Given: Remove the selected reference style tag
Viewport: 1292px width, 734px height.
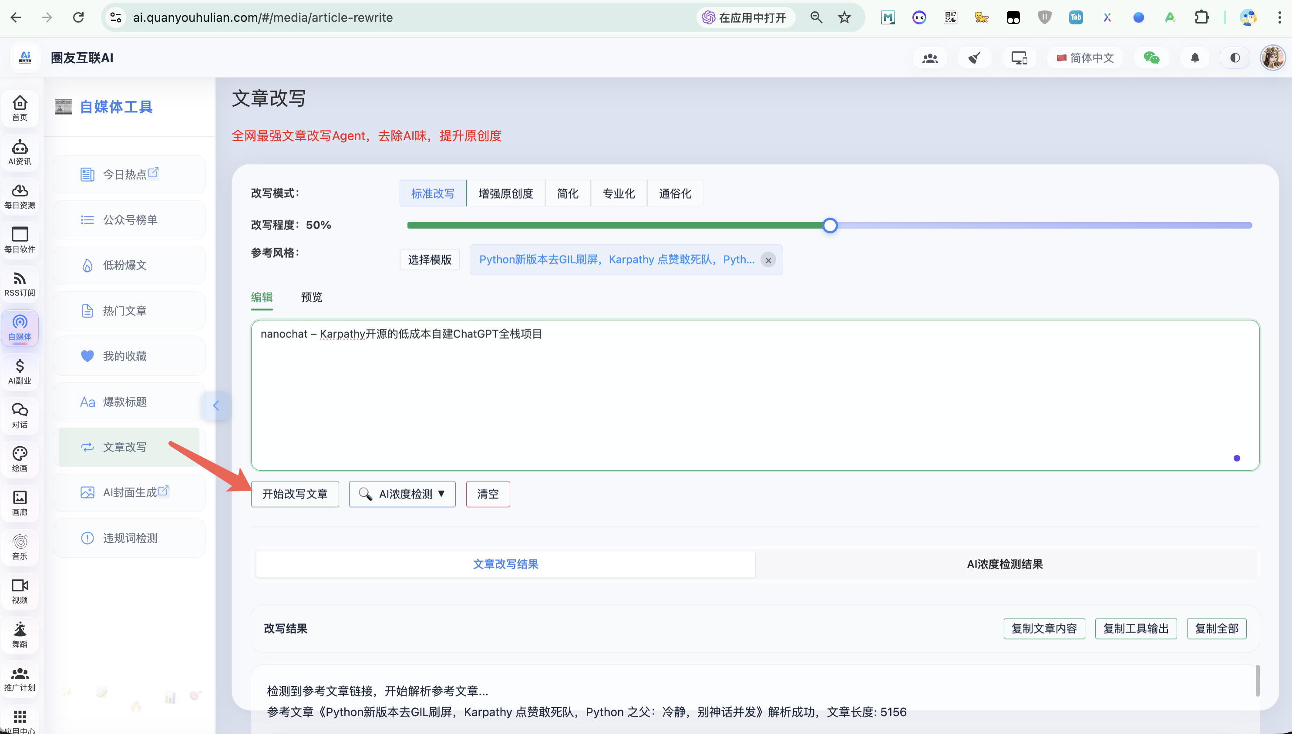Looking at the screenshot, I should point(768,260).
